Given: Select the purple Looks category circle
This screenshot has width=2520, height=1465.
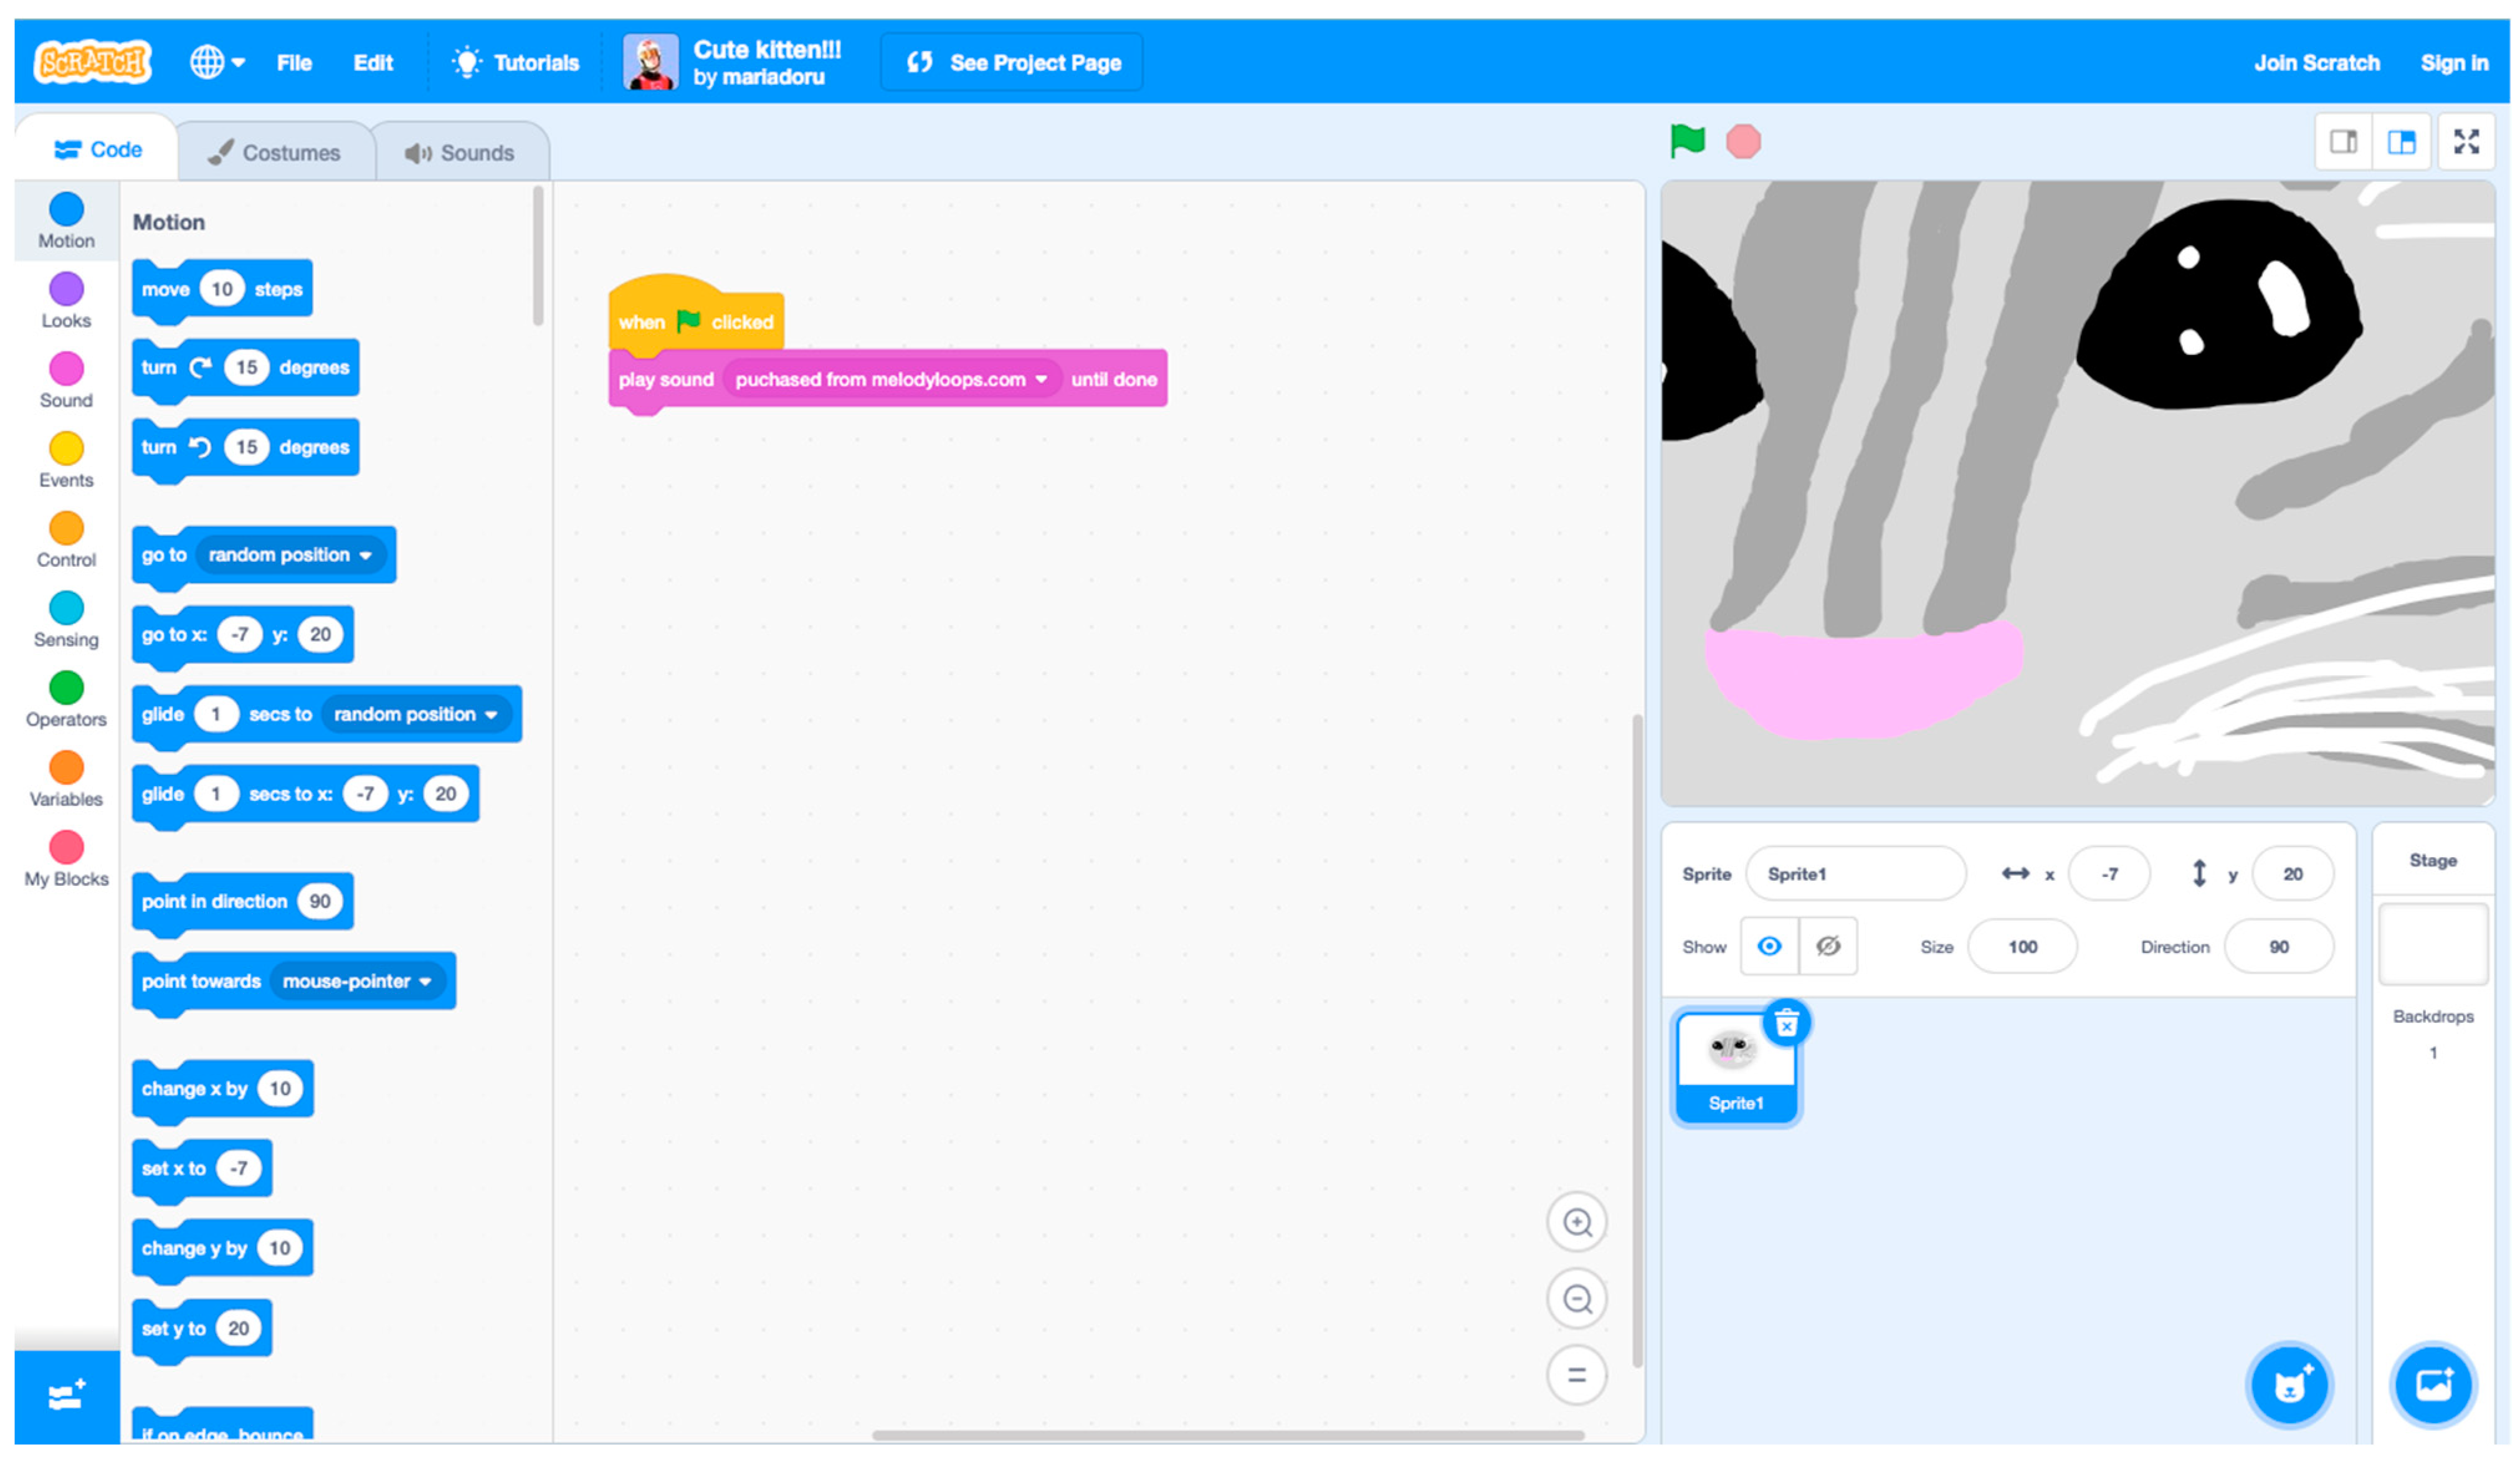Looking at the screenshot, I should click(x=66, y=290).
